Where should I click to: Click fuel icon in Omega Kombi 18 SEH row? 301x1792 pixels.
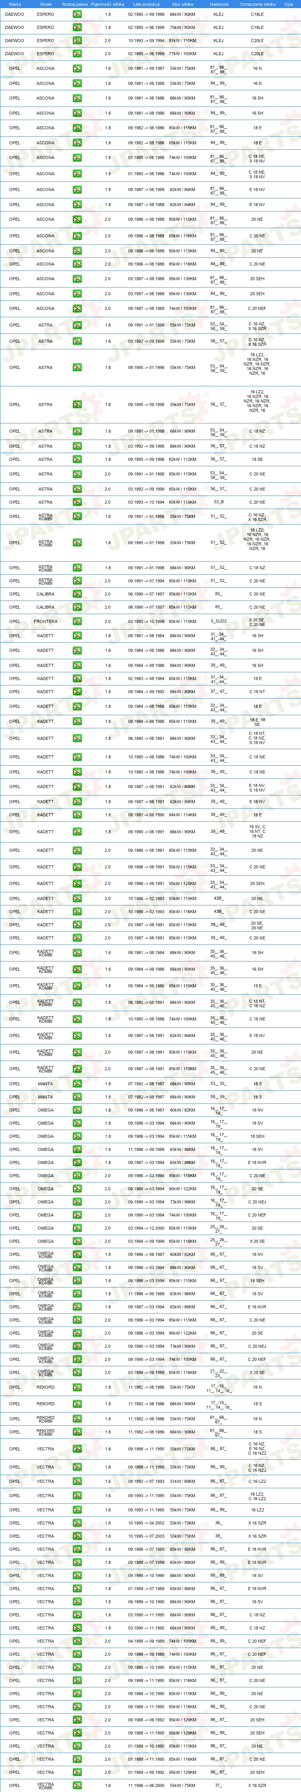tap(77, 1281)
